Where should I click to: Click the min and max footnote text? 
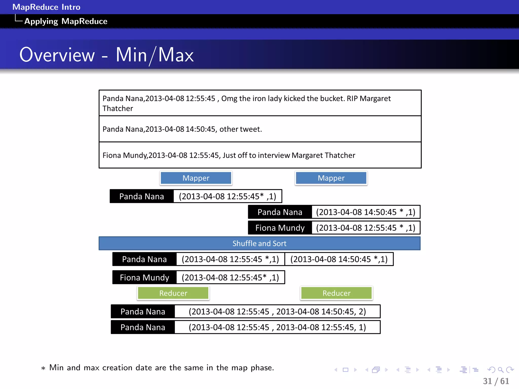point(158,368)
